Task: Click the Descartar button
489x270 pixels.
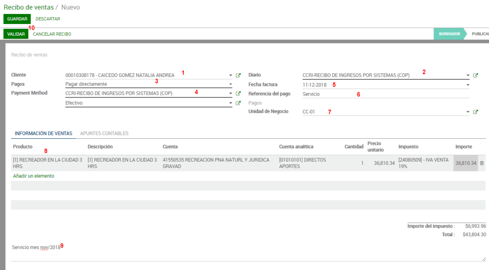Action: pos(48,19)
